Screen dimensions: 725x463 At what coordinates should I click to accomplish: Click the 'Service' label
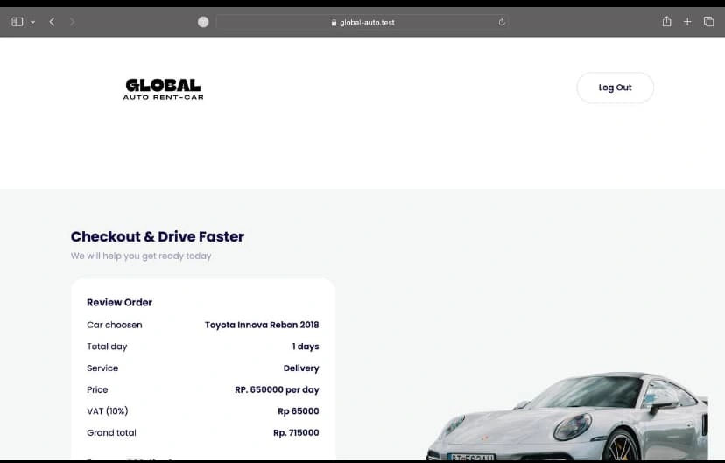[x=102, y=368]
